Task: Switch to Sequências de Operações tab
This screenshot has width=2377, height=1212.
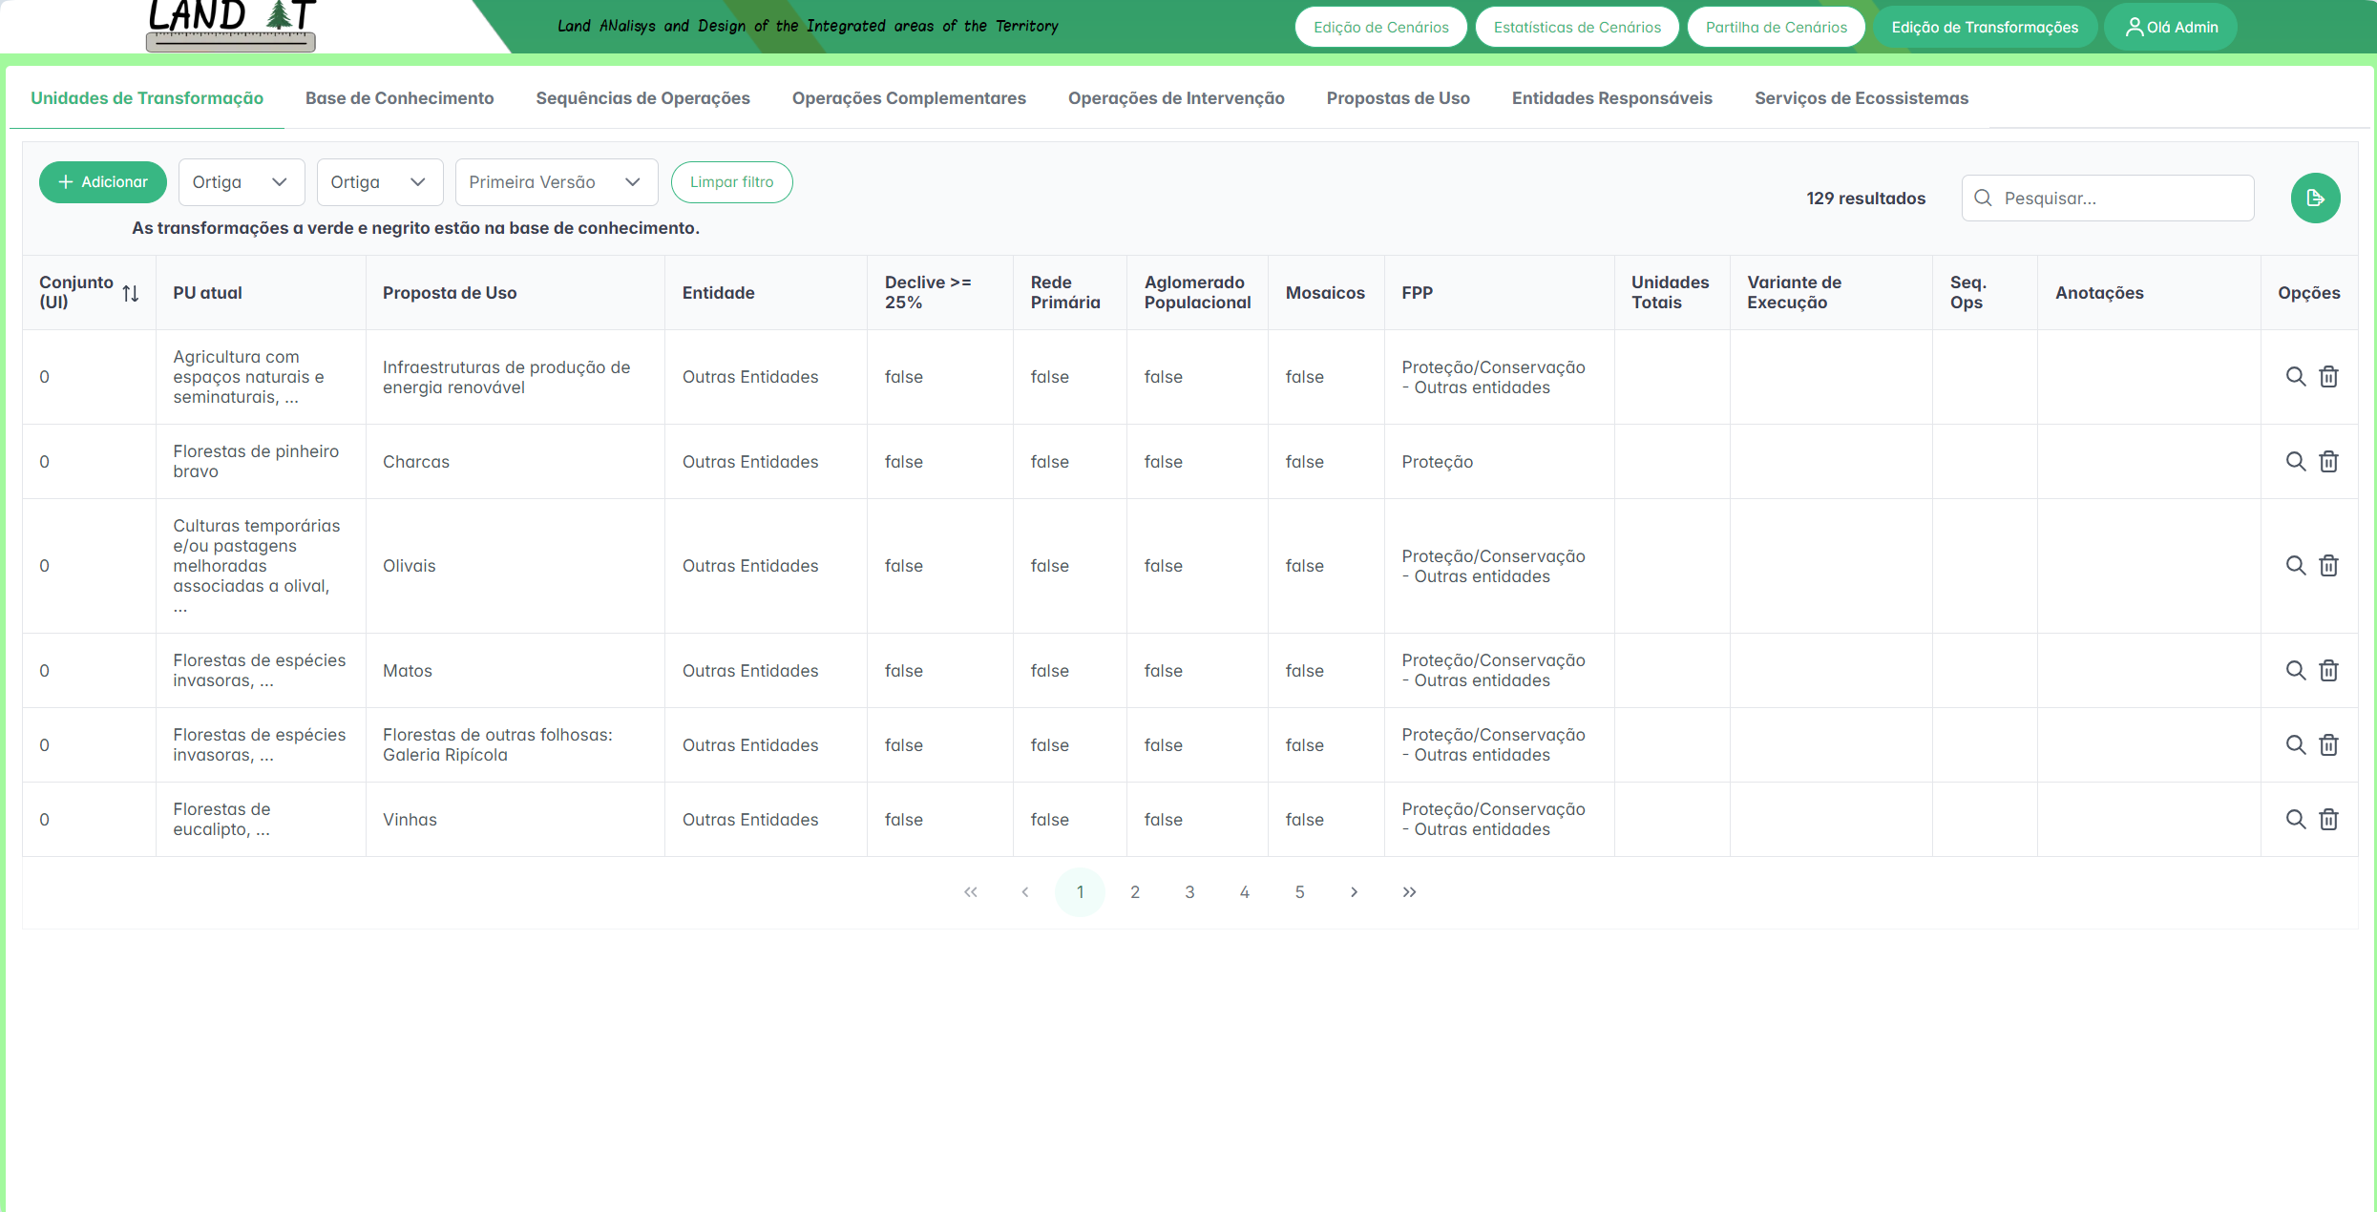Action: point(642,98)
